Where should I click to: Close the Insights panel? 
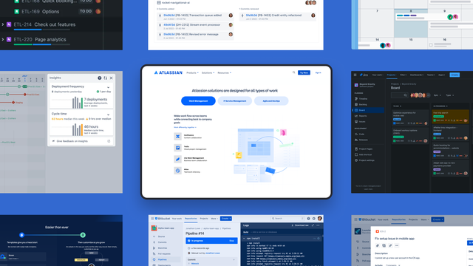click(x=111, y=78)
